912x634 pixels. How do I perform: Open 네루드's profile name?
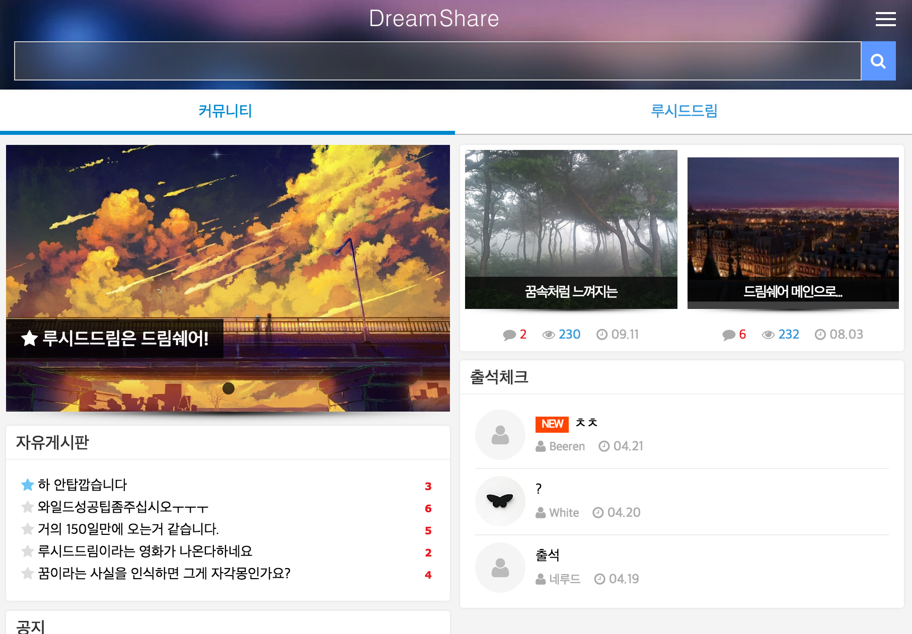[565, 579]
